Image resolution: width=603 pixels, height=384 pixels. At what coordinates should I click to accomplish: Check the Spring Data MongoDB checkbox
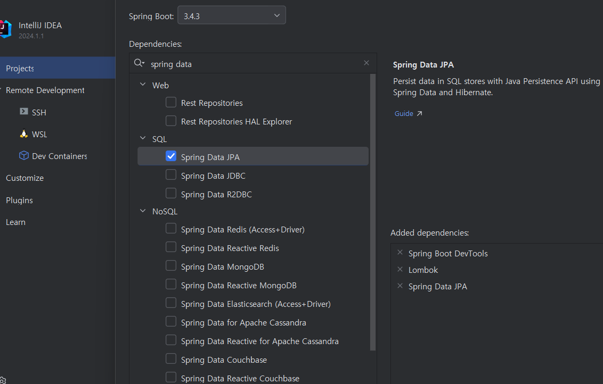[171, 265]
